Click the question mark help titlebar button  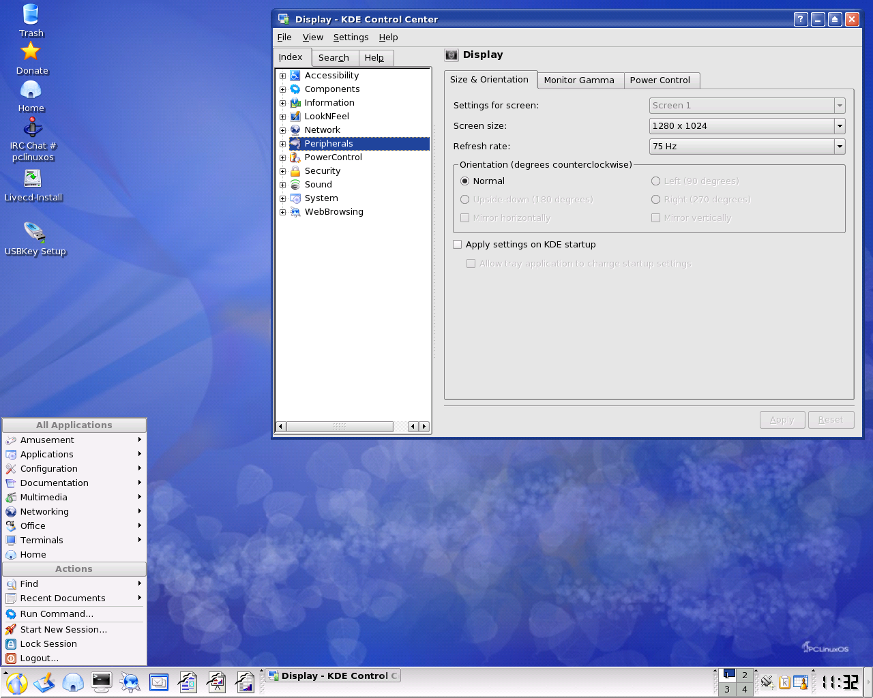[x=801, y=20]
